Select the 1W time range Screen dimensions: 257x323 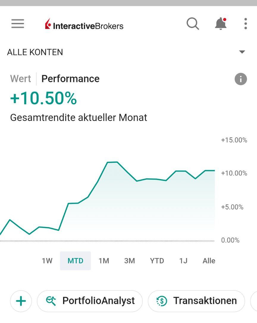47,261
